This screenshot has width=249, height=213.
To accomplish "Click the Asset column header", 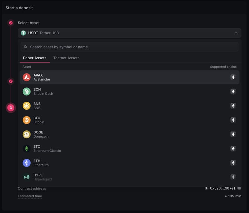I will pyautogui.click(x=27, y=67).
